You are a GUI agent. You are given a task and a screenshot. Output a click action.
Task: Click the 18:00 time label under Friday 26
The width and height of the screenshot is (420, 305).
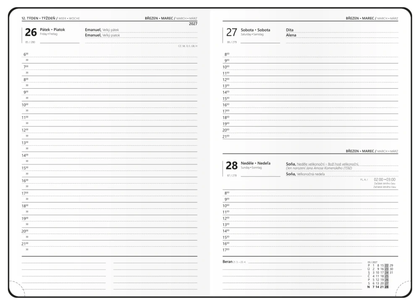[25, 206]
